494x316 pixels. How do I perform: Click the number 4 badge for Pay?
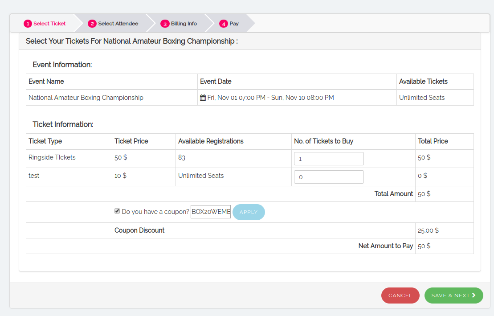point(223,24)
